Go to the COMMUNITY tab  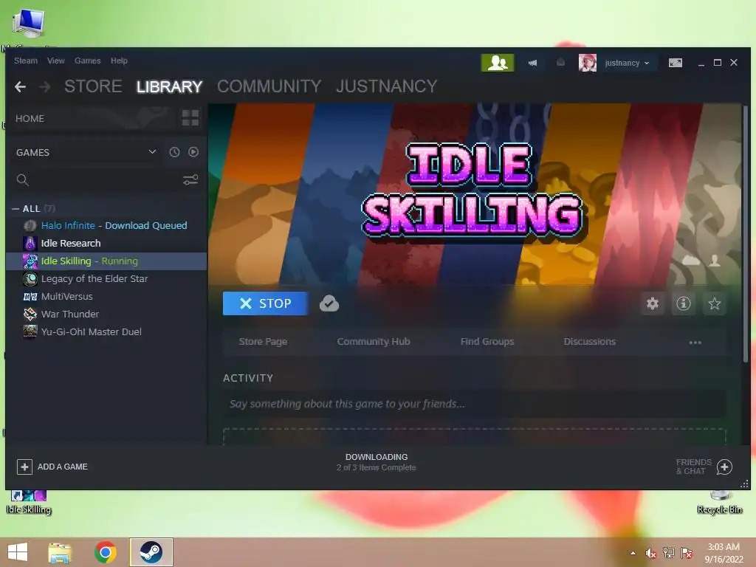click(269, 86)
